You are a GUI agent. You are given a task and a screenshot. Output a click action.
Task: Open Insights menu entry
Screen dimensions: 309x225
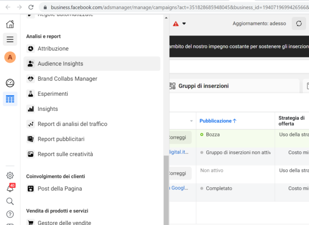point(92,109)
